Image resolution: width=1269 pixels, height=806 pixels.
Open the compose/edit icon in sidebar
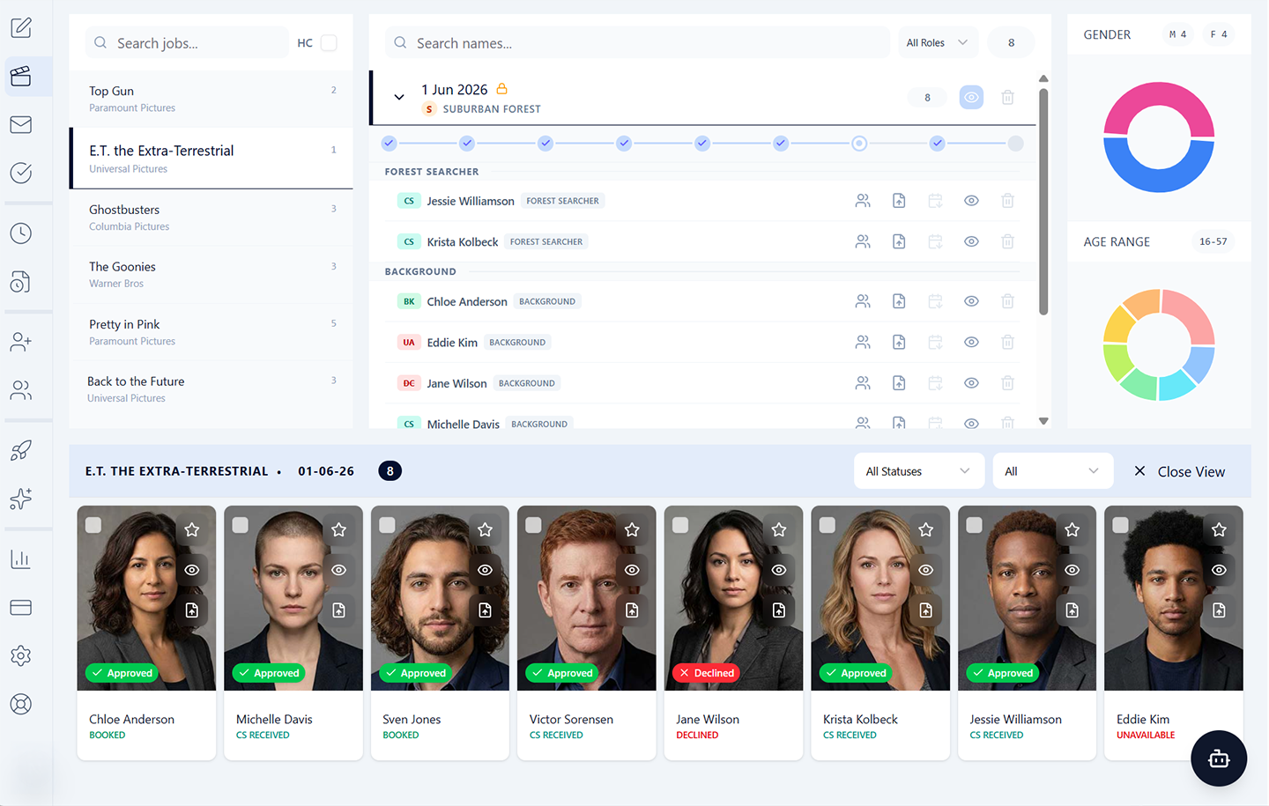click(21, 27)
